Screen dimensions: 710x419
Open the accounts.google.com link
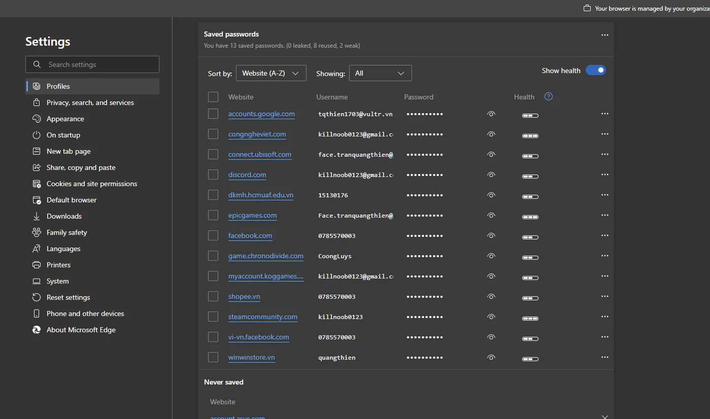261,114
